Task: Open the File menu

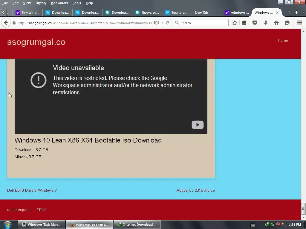Action: click(5, 3)
